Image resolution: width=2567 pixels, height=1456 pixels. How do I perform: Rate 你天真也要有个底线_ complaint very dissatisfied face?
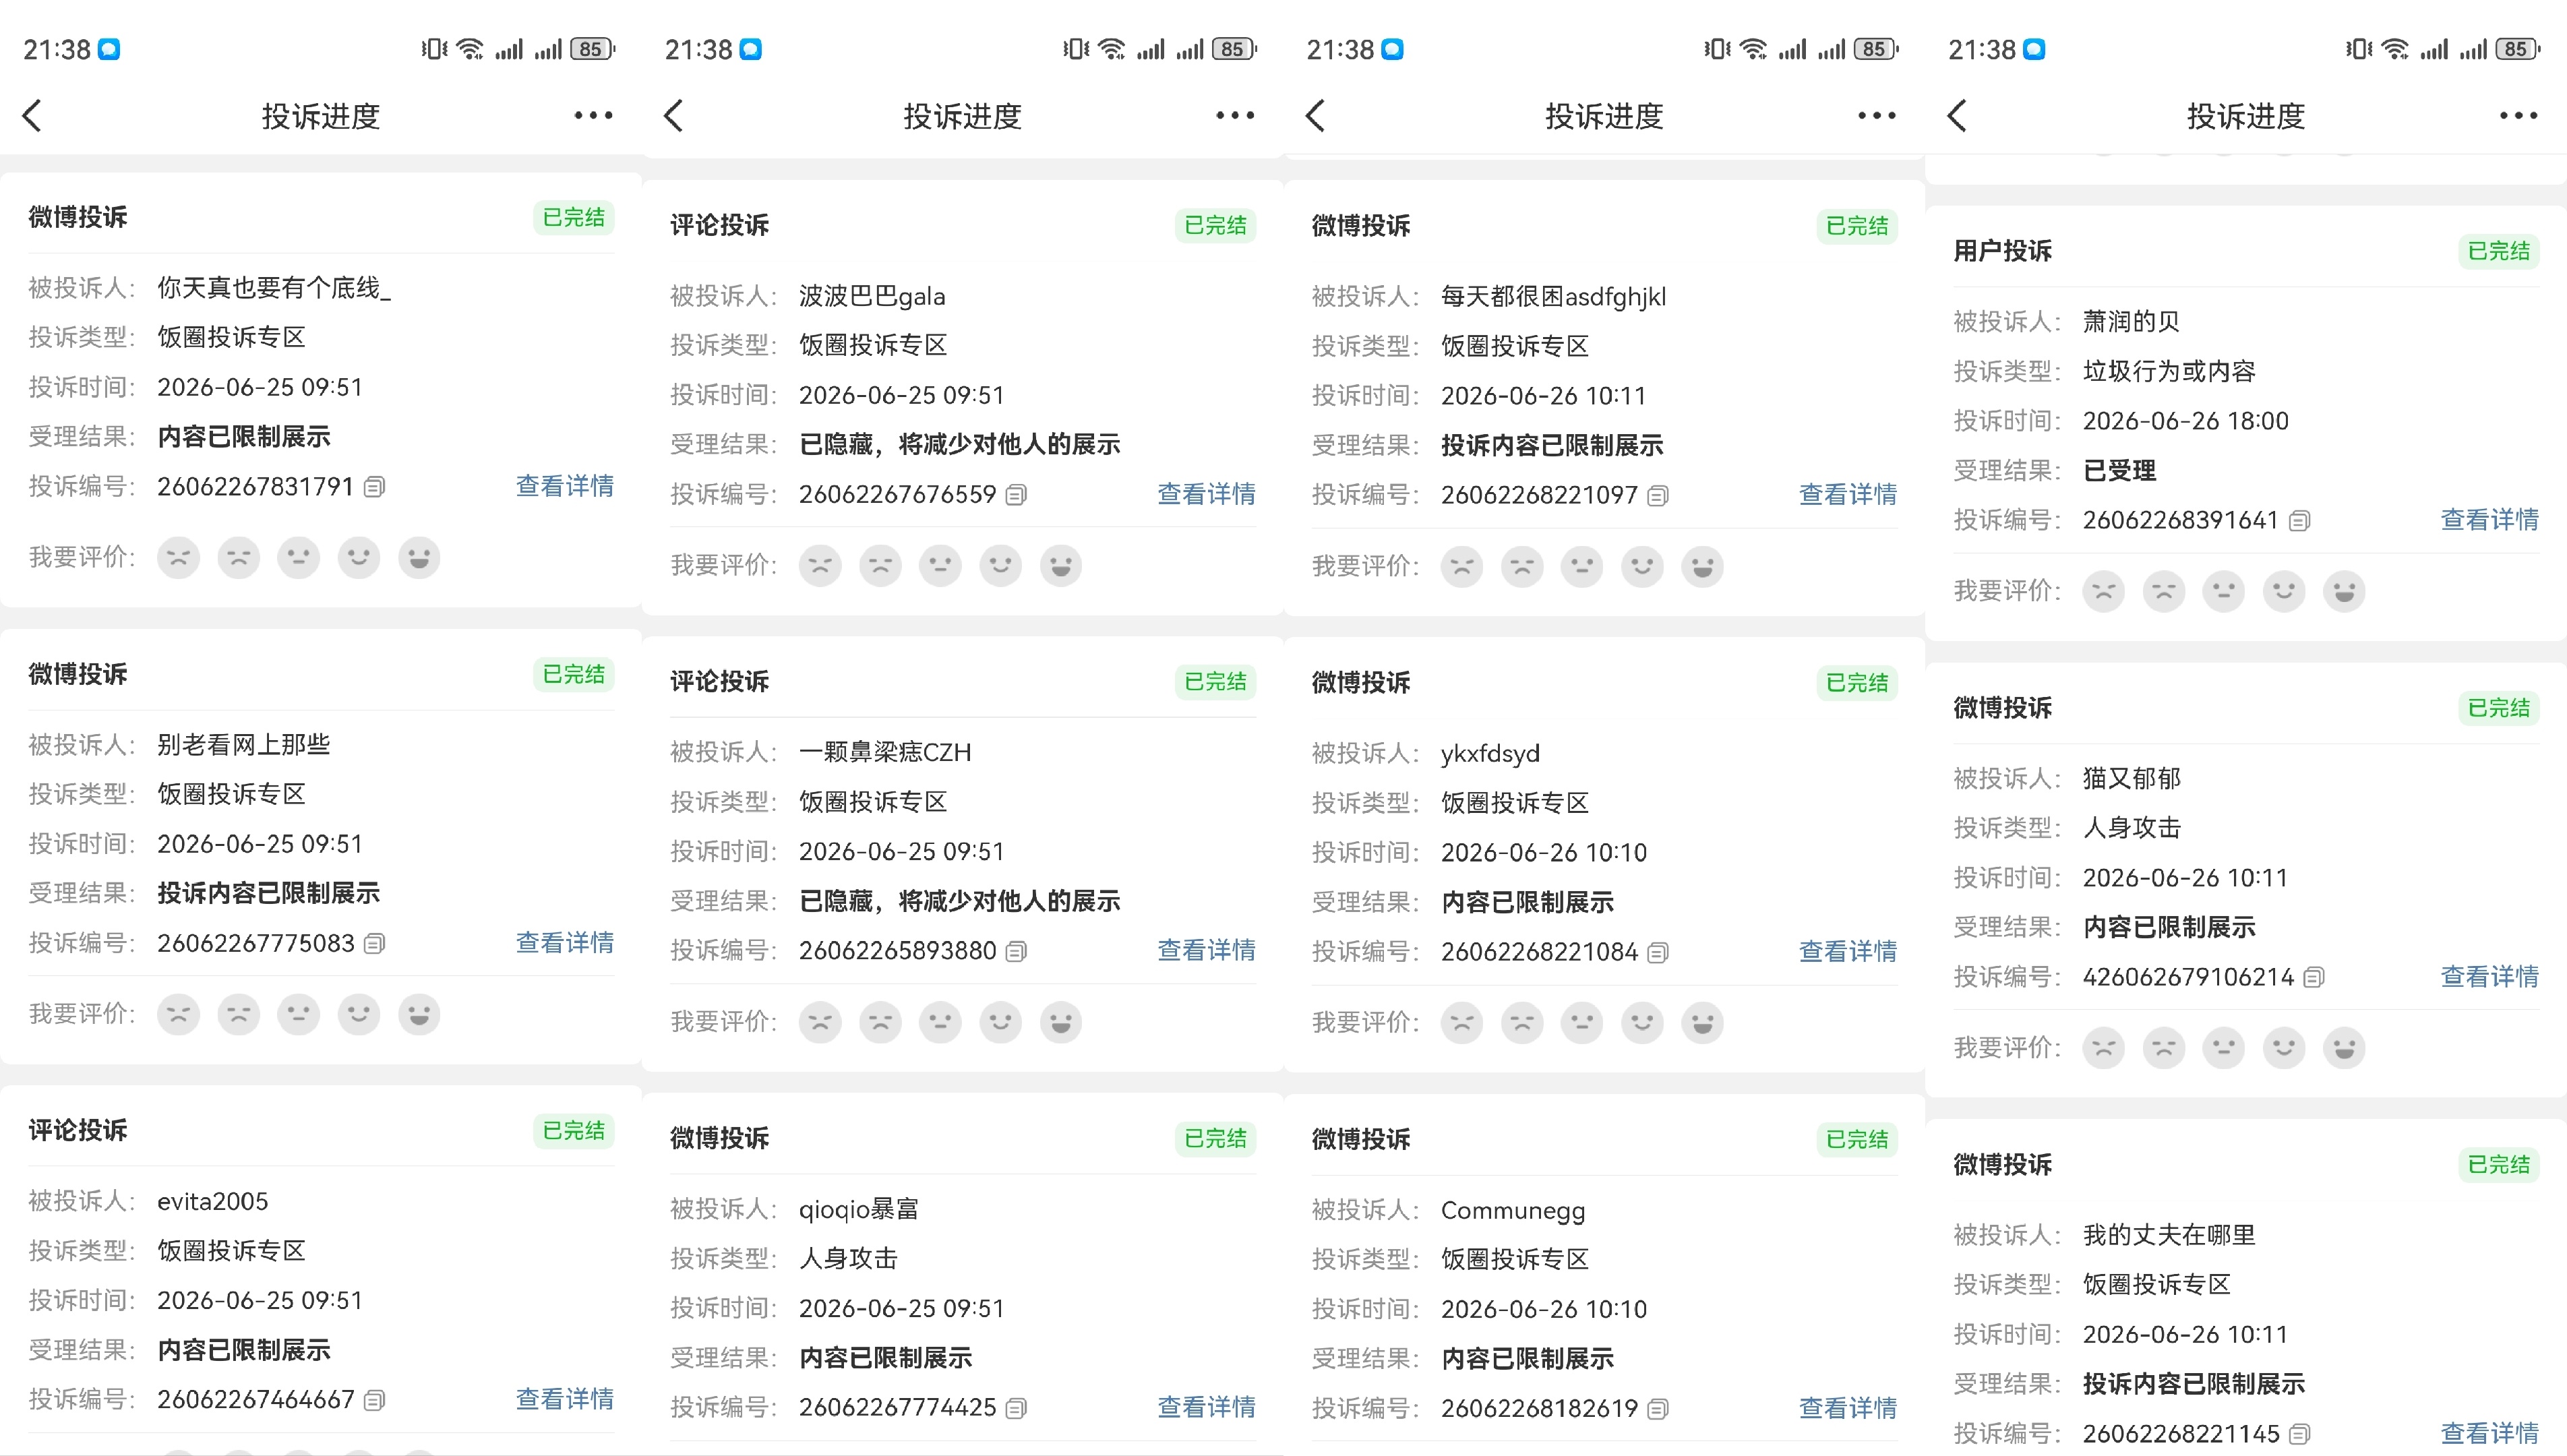click(x=179, y=558)
